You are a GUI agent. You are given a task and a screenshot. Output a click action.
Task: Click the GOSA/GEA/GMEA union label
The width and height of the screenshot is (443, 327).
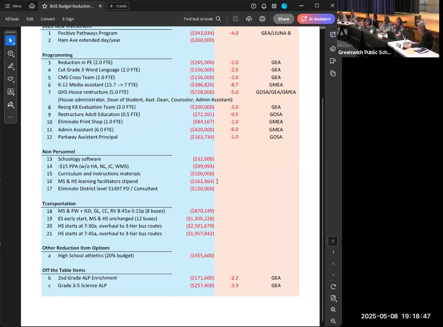(276, 92)
